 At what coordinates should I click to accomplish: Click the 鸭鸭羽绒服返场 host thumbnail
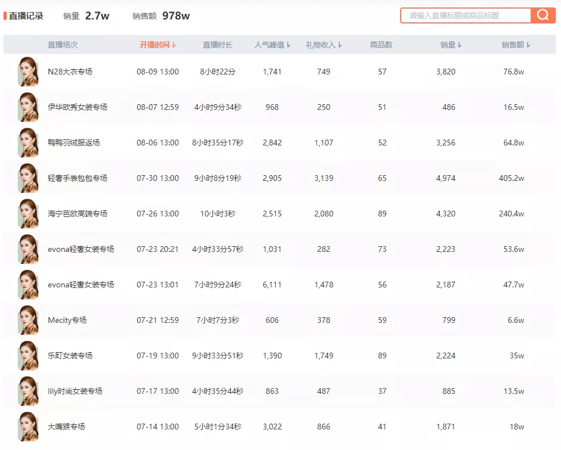click(x=28, y=143)
